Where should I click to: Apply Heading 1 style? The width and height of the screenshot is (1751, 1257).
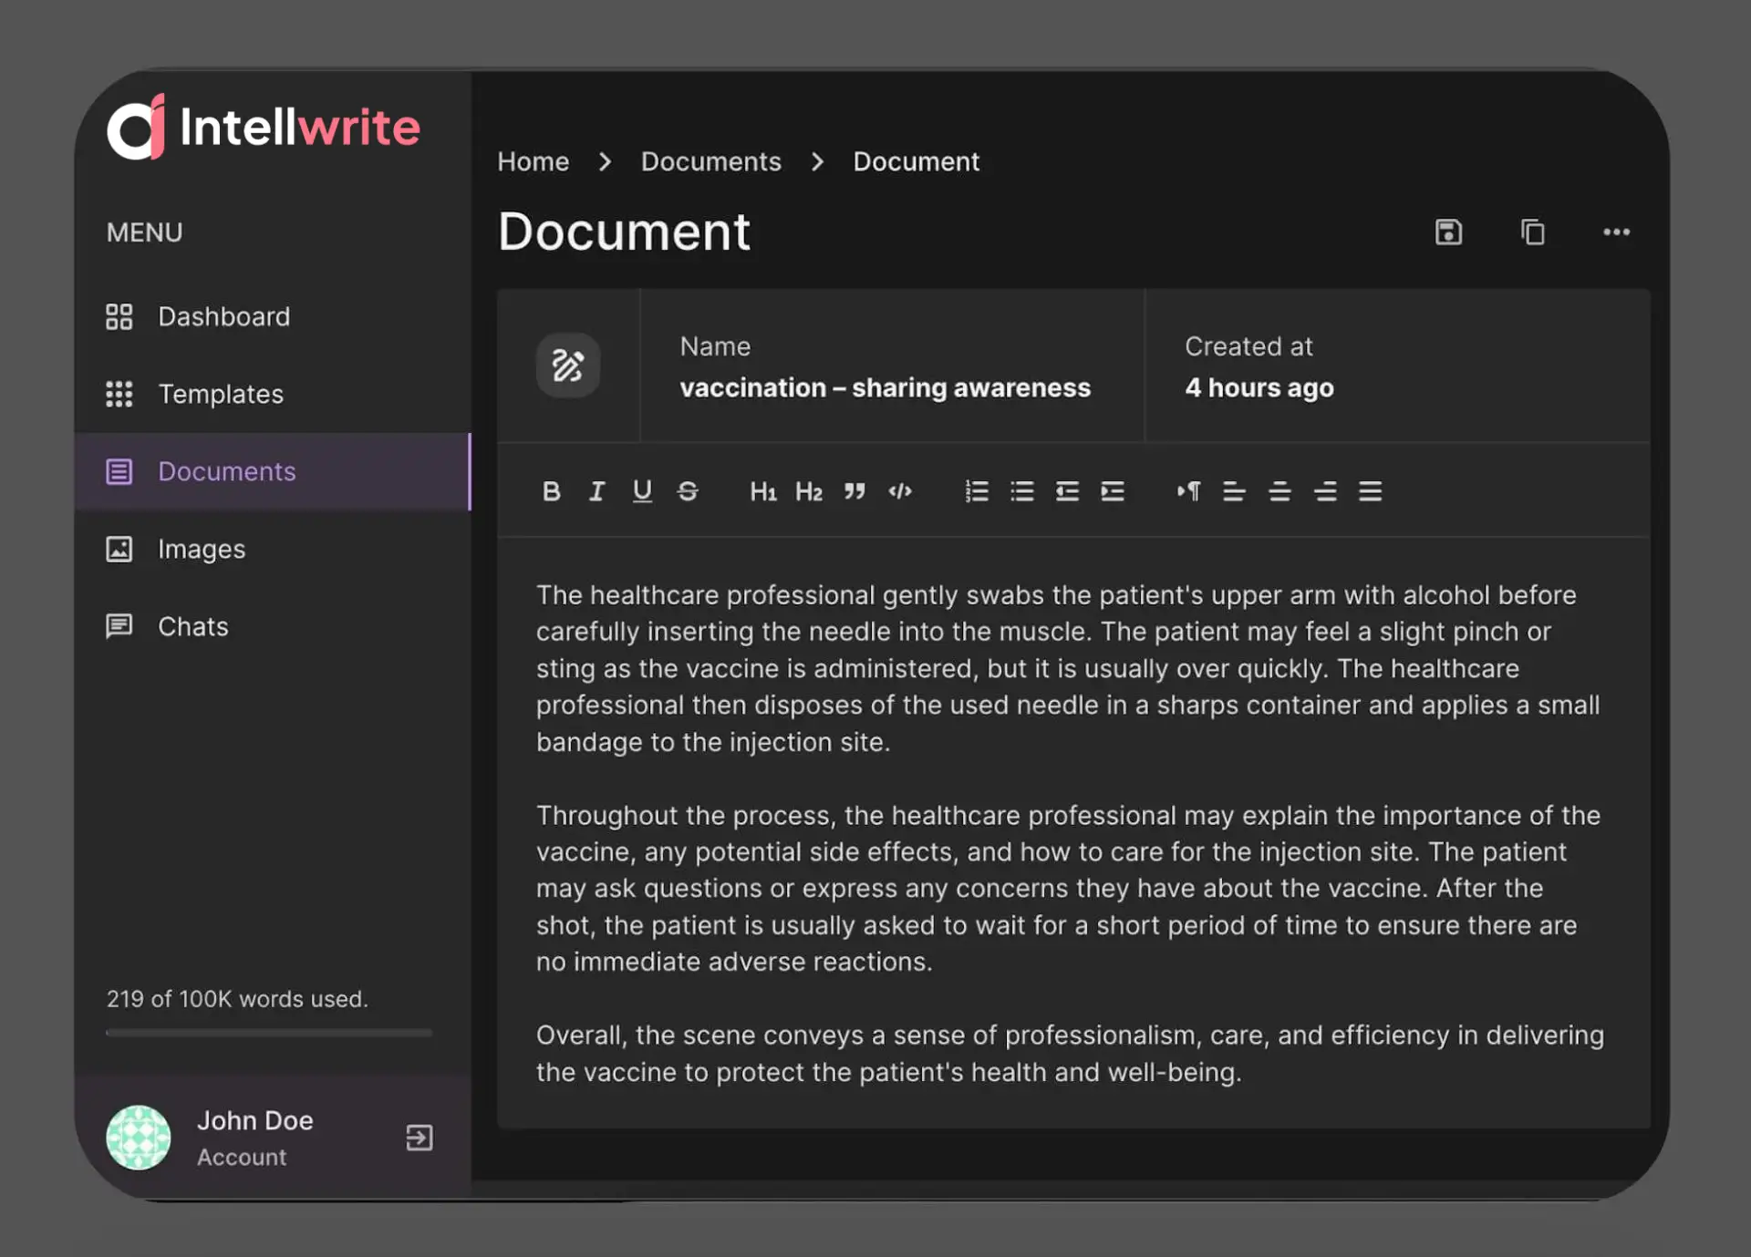pyautogui.click(x=762, y=491)
